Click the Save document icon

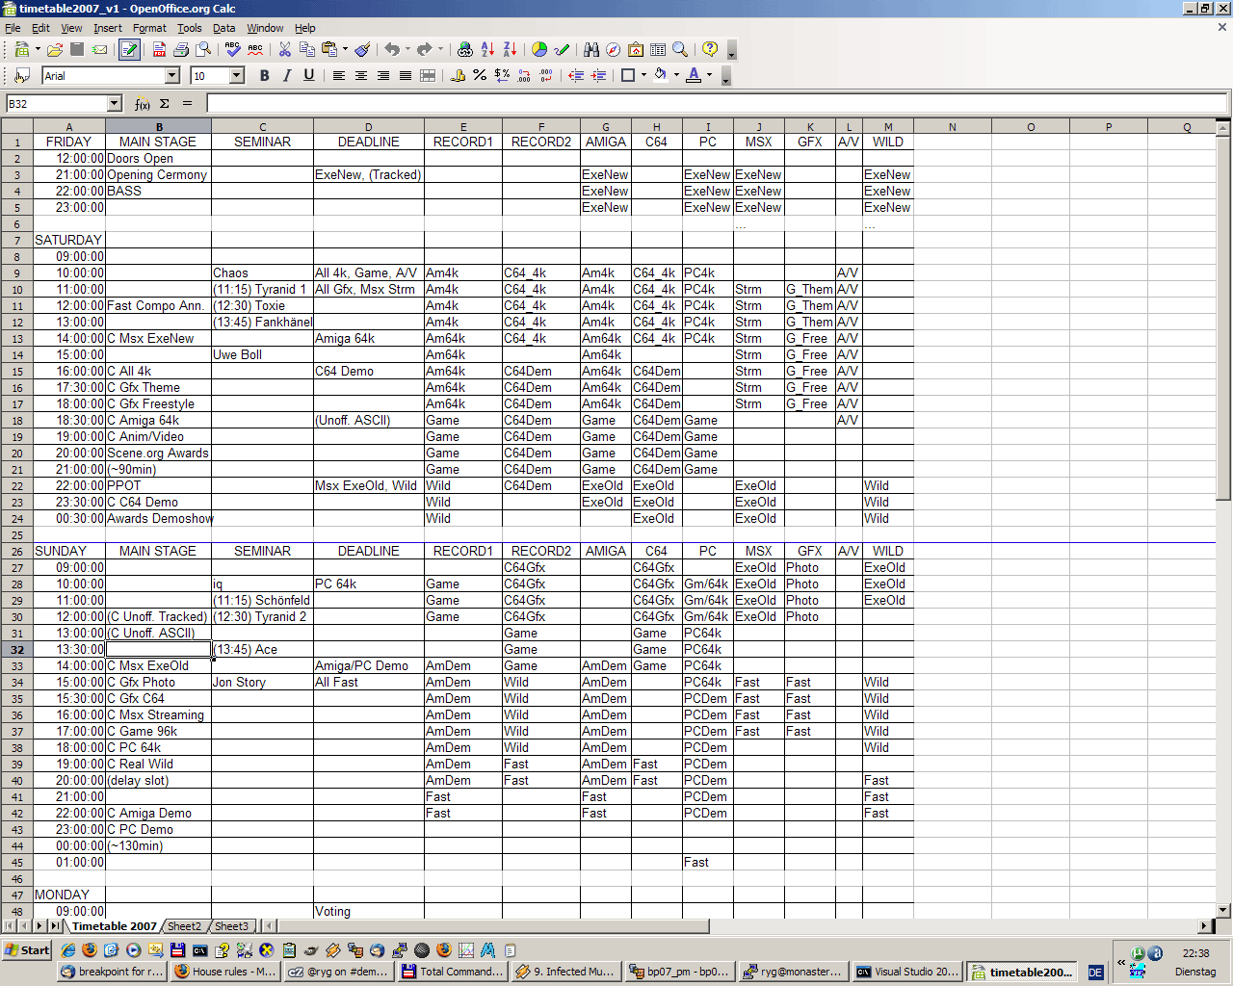[77, 49]
